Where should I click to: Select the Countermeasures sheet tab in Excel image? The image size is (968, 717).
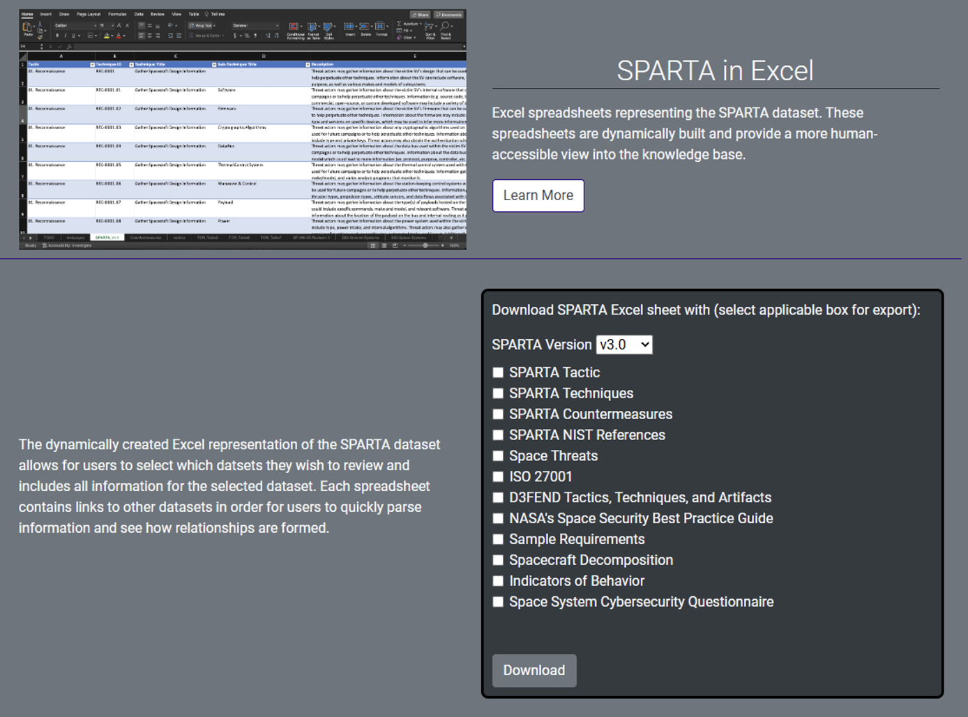146,238
